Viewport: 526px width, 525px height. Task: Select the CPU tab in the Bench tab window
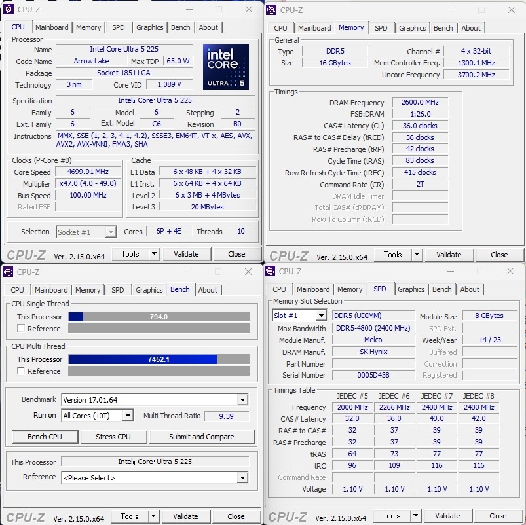click(17, 290)
